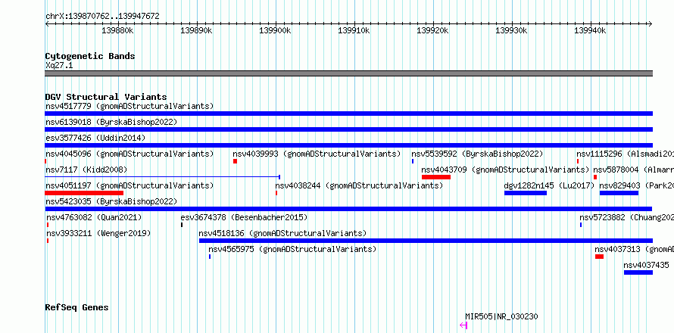
Task: Click the nsv5539592 small blue marker
Action: point(413,161)
